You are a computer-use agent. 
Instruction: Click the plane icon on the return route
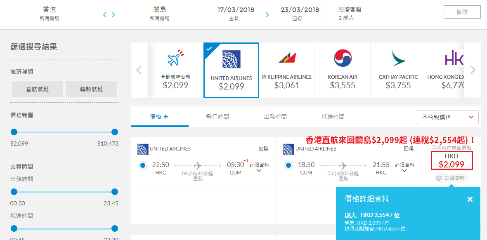click(x=343, y=165)
